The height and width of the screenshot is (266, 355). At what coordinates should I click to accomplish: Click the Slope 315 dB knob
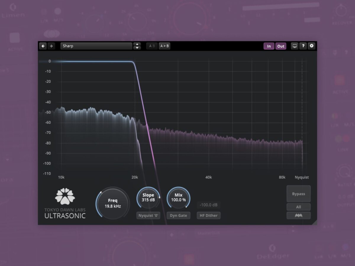tap(148, 198)
